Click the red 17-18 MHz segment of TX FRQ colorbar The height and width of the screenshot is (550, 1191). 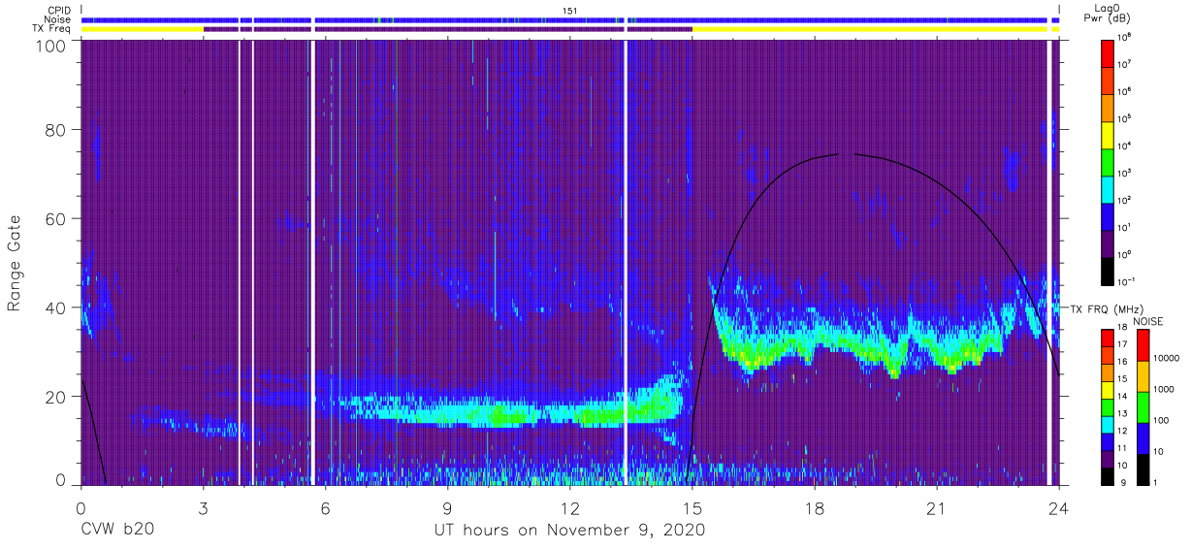pos(1108,338)
